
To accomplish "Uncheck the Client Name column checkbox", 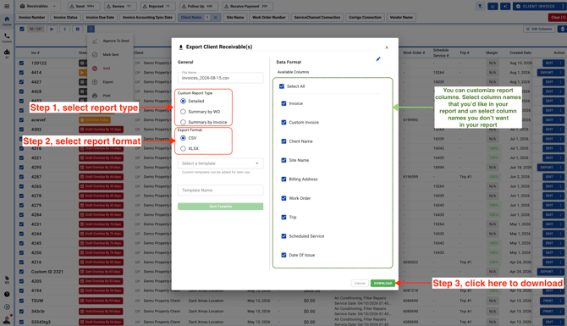I will [x=283, y=141].
